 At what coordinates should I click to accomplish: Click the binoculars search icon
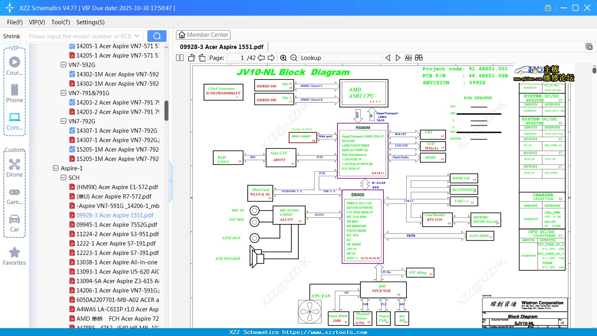click(x=419, y=58)
